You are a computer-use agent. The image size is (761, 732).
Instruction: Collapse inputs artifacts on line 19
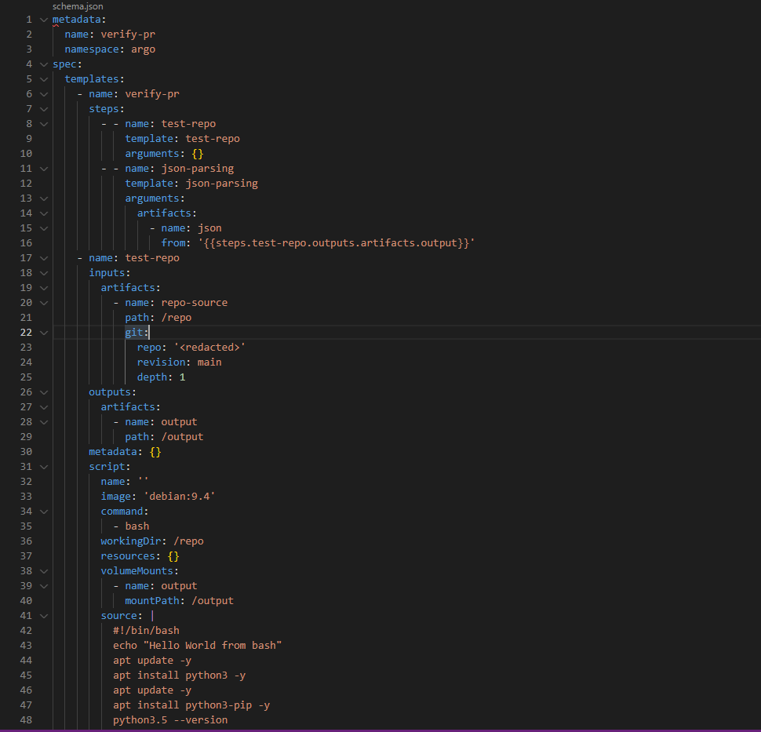pos(44,289)
